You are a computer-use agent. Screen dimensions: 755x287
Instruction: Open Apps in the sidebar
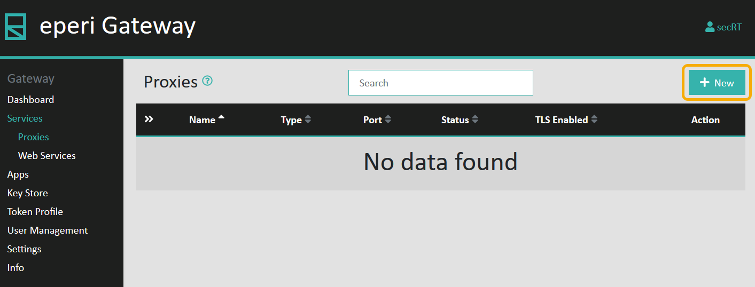pos(18,174)
